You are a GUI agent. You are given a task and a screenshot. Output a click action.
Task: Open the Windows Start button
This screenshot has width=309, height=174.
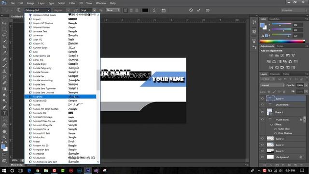click(x=4, y=171)
